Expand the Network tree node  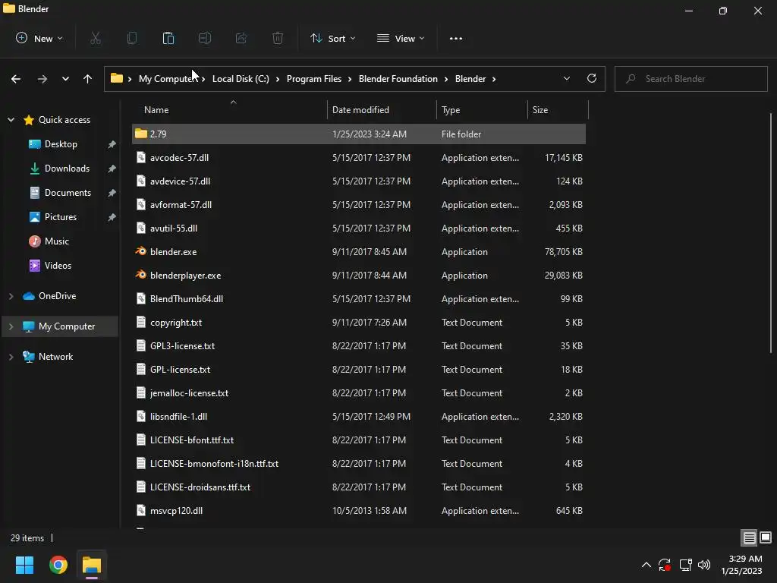tap(11, 357)
